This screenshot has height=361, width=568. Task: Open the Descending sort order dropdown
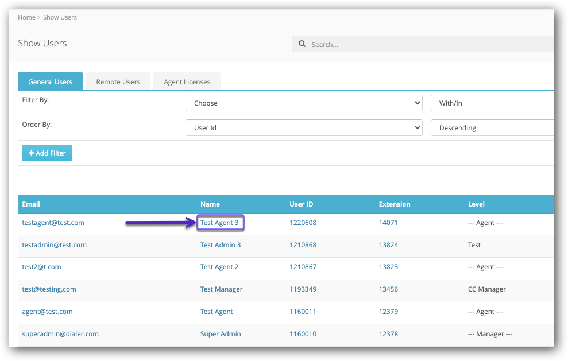(492, 128)
